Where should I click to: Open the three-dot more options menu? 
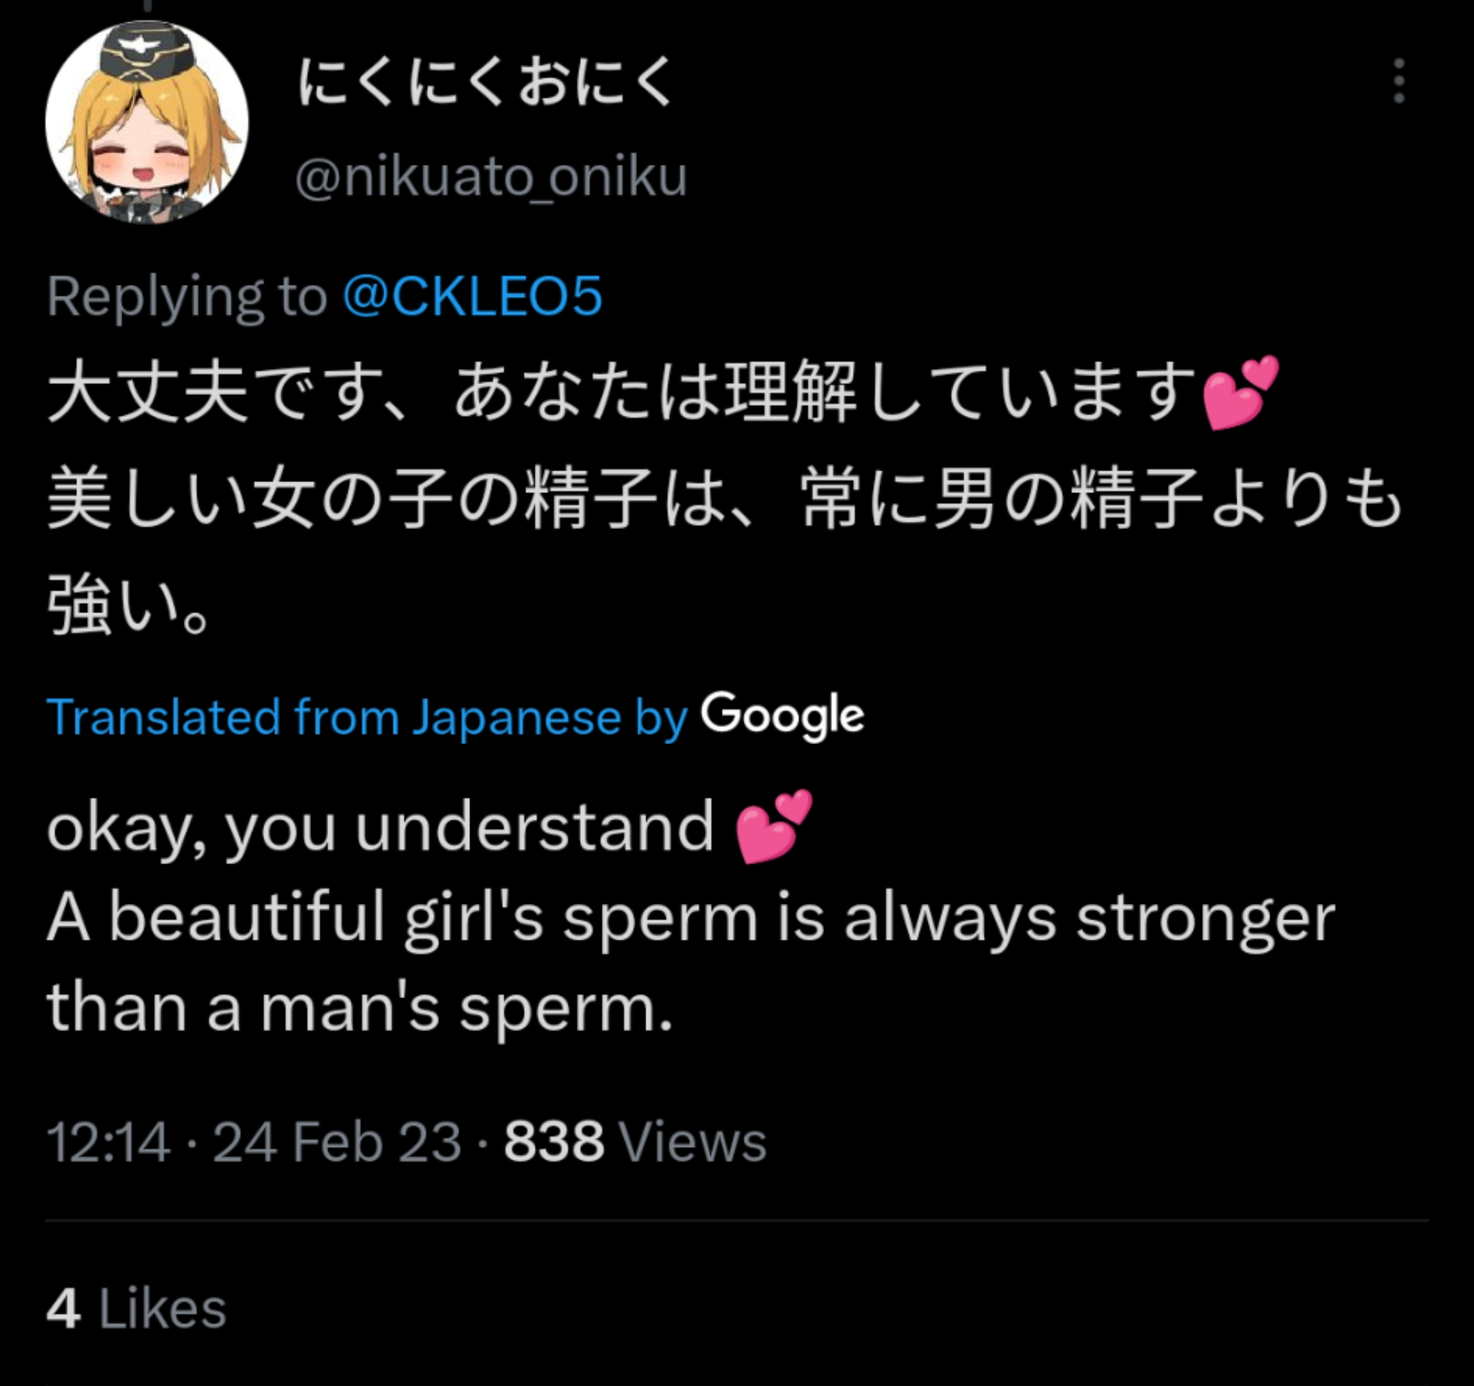pos(1398,81)
